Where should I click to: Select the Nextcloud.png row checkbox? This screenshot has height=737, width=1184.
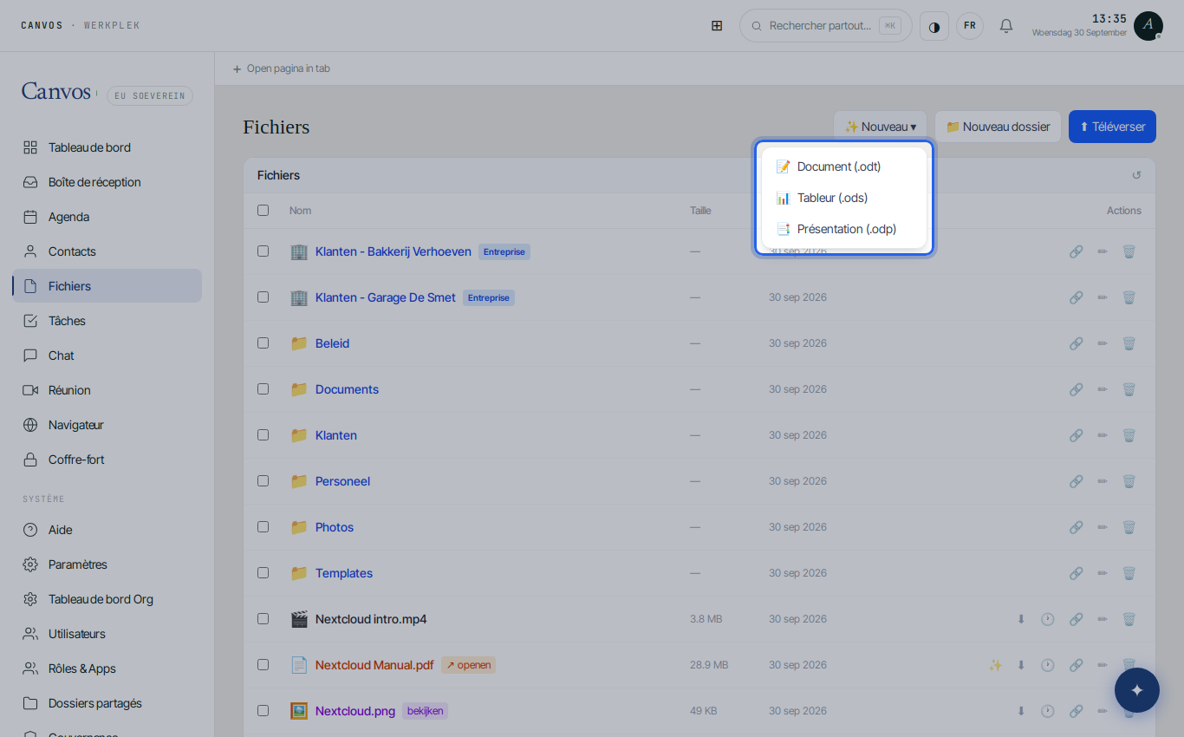coord(263,710)
